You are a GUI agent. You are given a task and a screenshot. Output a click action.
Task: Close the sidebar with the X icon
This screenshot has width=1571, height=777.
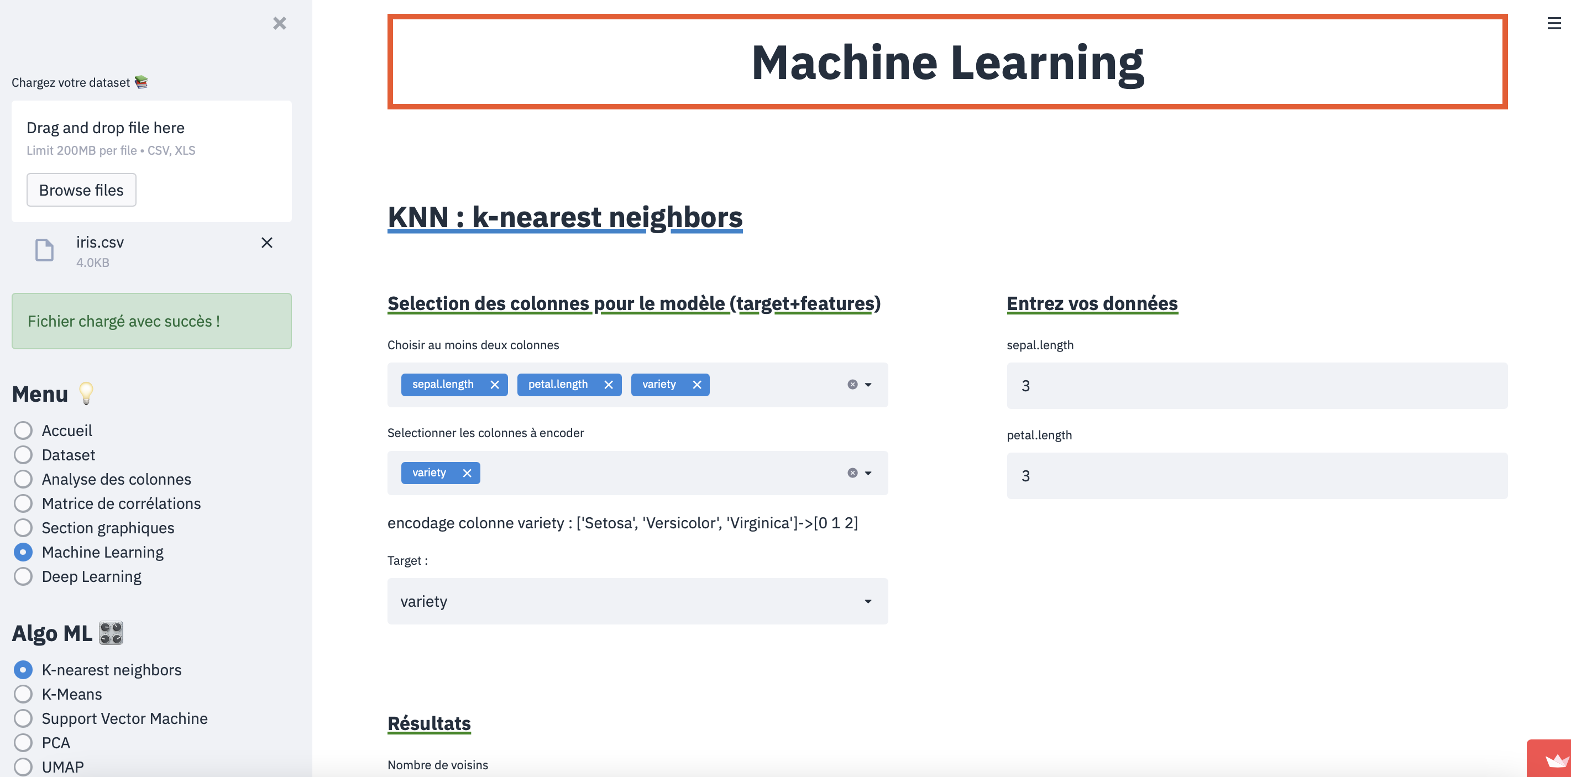[279, 23]
